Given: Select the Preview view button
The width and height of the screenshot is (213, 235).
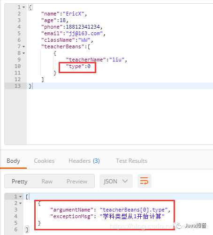Looking at the screenshot, I should click(x=77, y=182).
